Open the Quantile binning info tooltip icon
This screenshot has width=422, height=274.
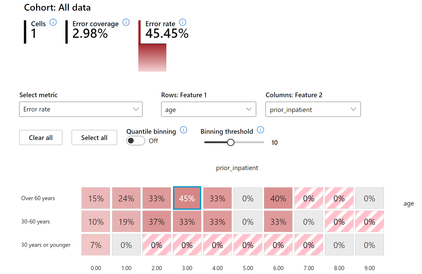(x=183, y=130)
